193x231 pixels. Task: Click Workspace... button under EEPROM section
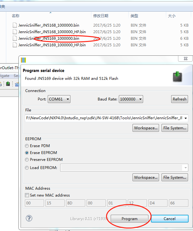click(146, 177)
